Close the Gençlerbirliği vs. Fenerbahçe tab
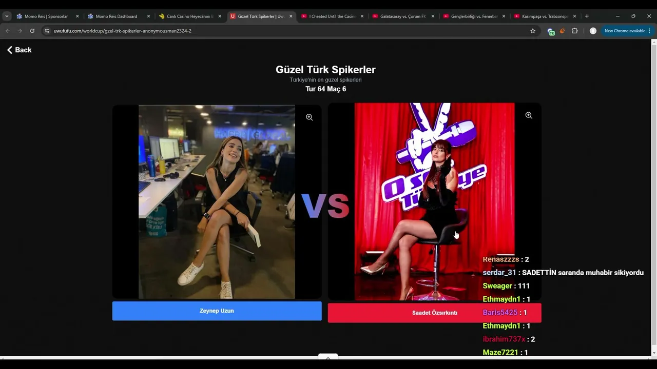This screenshot has height=369, width=657. (504, 16)
